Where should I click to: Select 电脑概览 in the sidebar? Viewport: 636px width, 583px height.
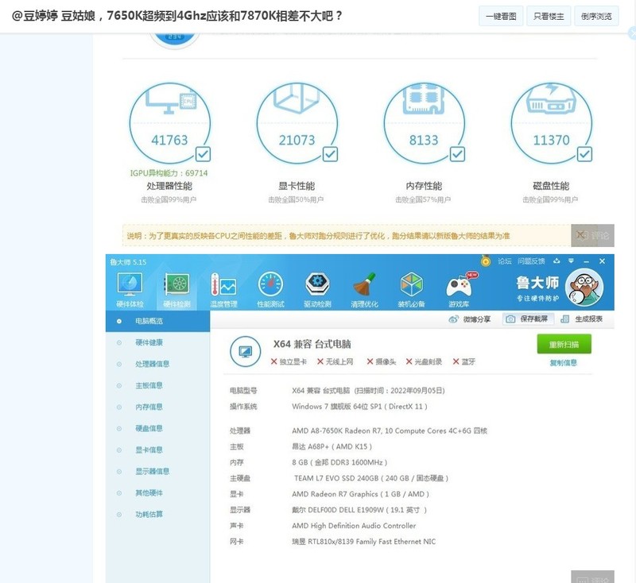click(157, 321)
